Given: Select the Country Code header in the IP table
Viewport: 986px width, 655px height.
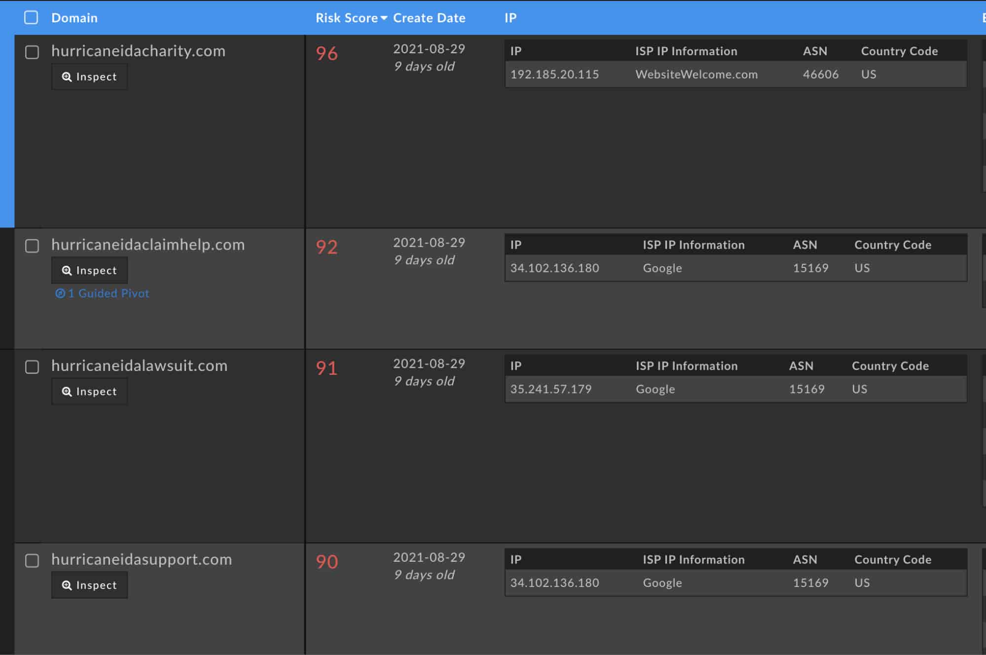Looking at the screenshot, I should click(900, 51).
